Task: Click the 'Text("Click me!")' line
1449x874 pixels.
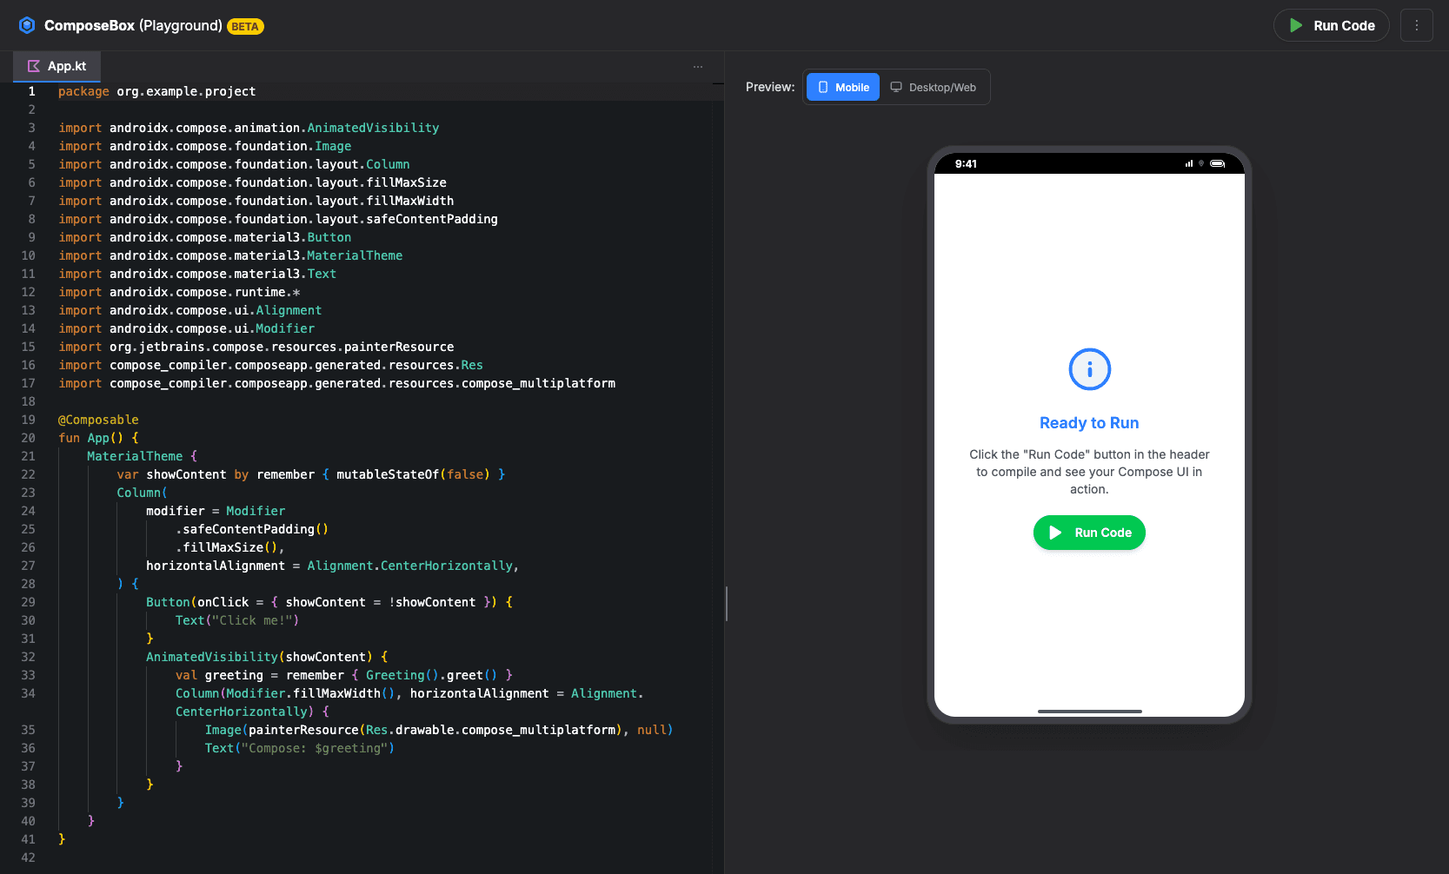Action: [237, 620]
